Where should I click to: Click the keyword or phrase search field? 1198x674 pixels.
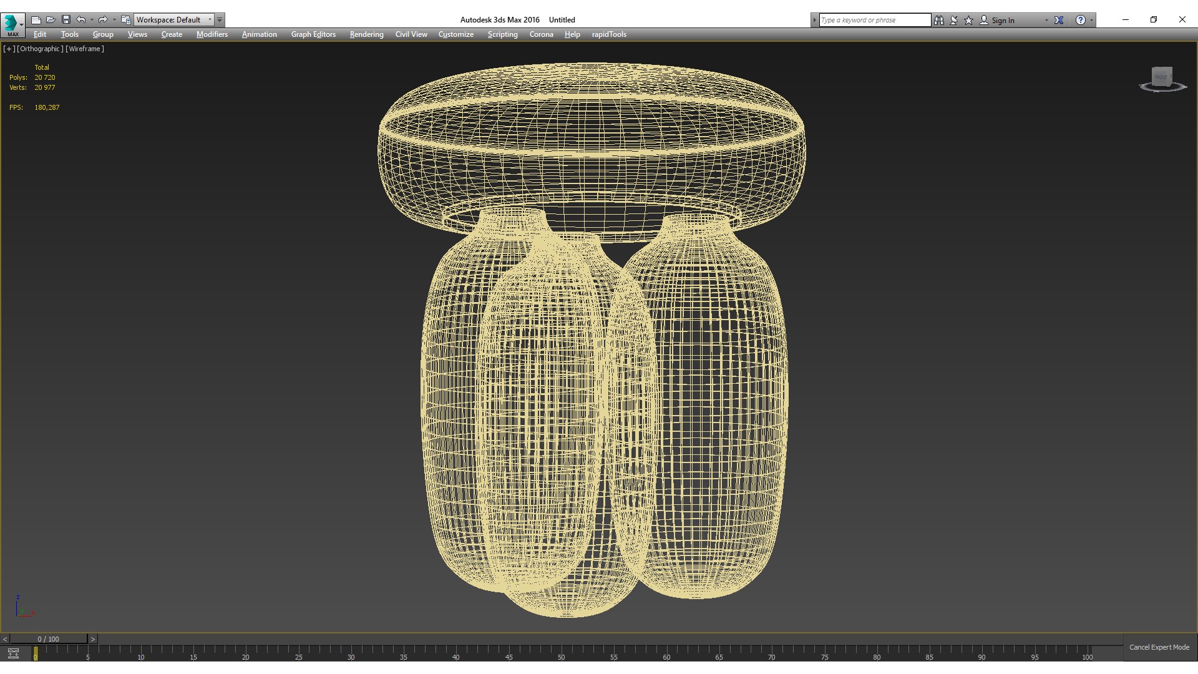click(x=875, y=20)
